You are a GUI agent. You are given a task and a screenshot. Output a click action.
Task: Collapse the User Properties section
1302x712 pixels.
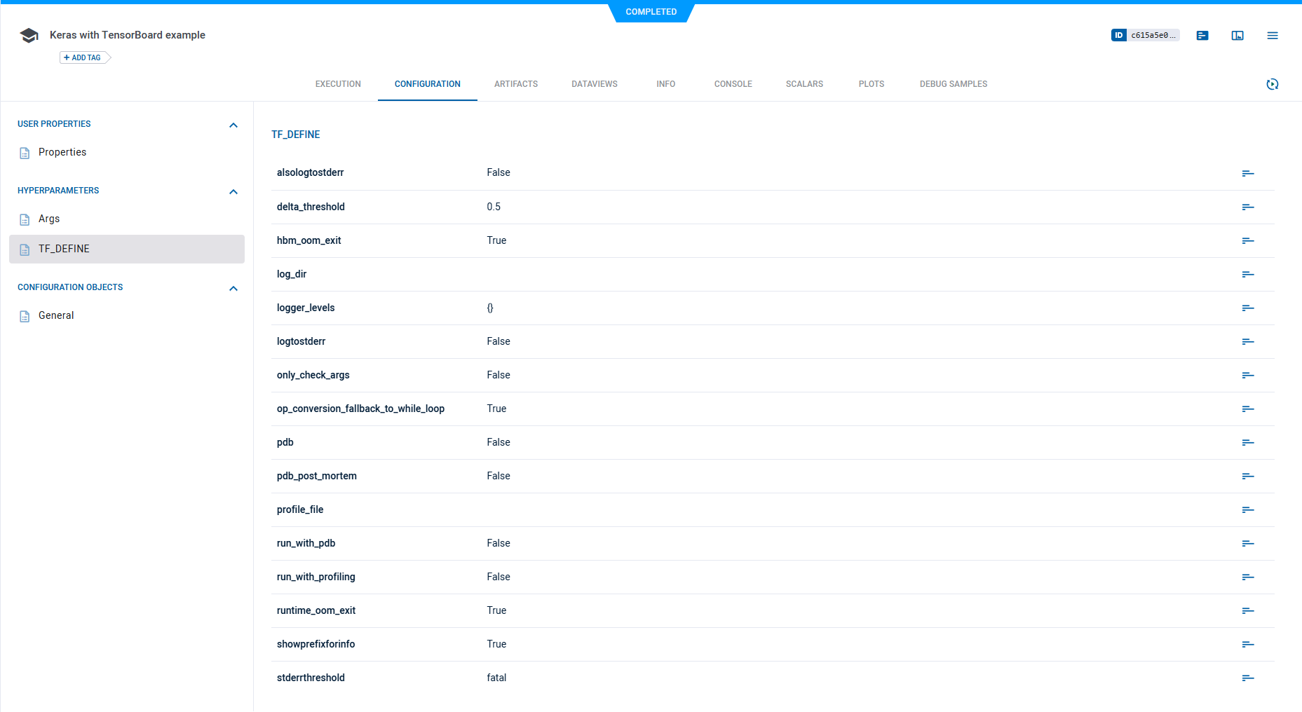(233, 125)
